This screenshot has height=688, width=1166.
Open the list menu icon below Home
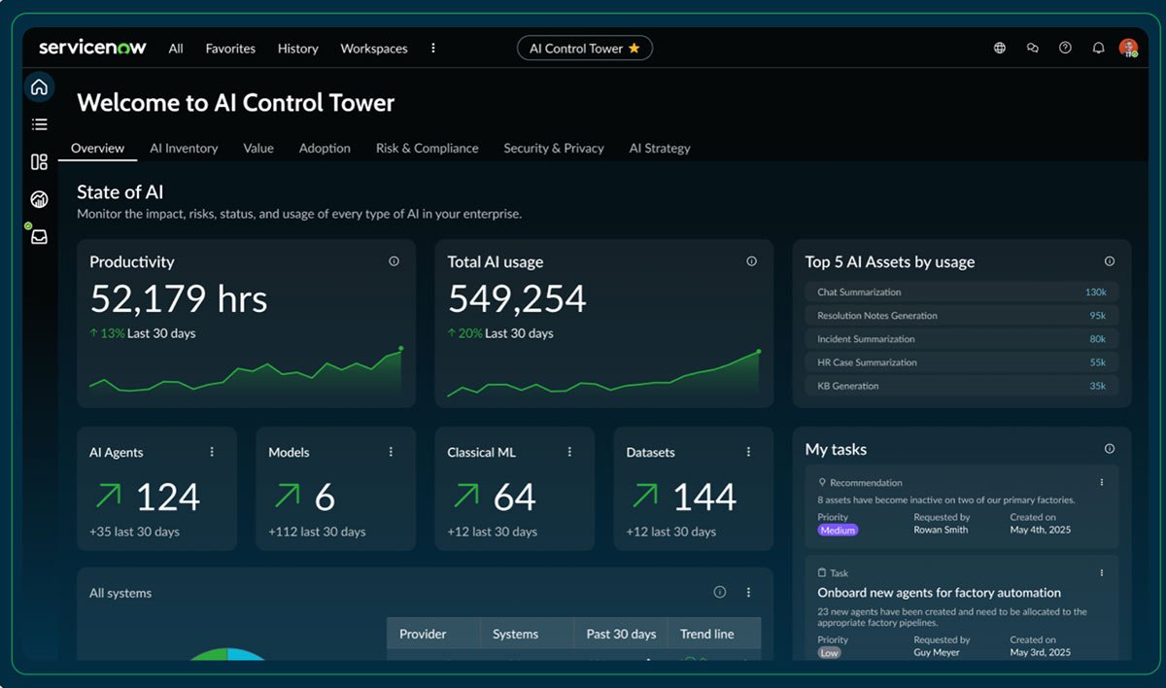pyautogui.click(x=39, y=123)
